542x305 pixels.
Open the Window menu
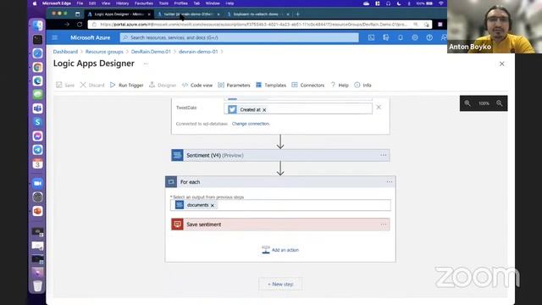click(x=213, y=3)
